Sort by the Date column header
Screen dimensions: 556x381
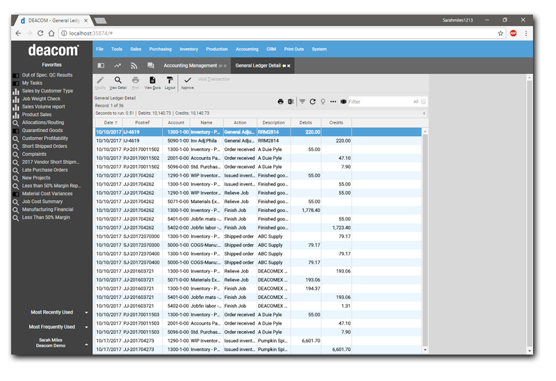108,123
